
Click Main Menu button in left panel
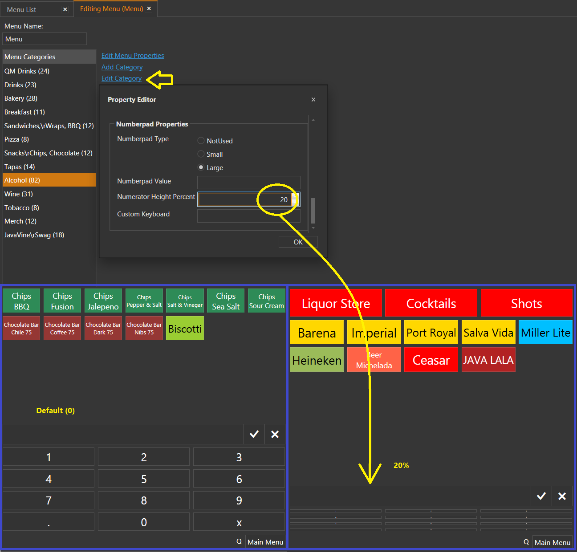click(x=265, y=542)
